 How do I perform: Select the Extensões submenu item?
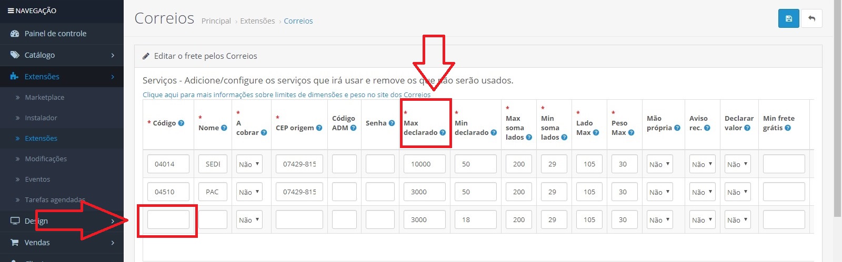[41, 138]
